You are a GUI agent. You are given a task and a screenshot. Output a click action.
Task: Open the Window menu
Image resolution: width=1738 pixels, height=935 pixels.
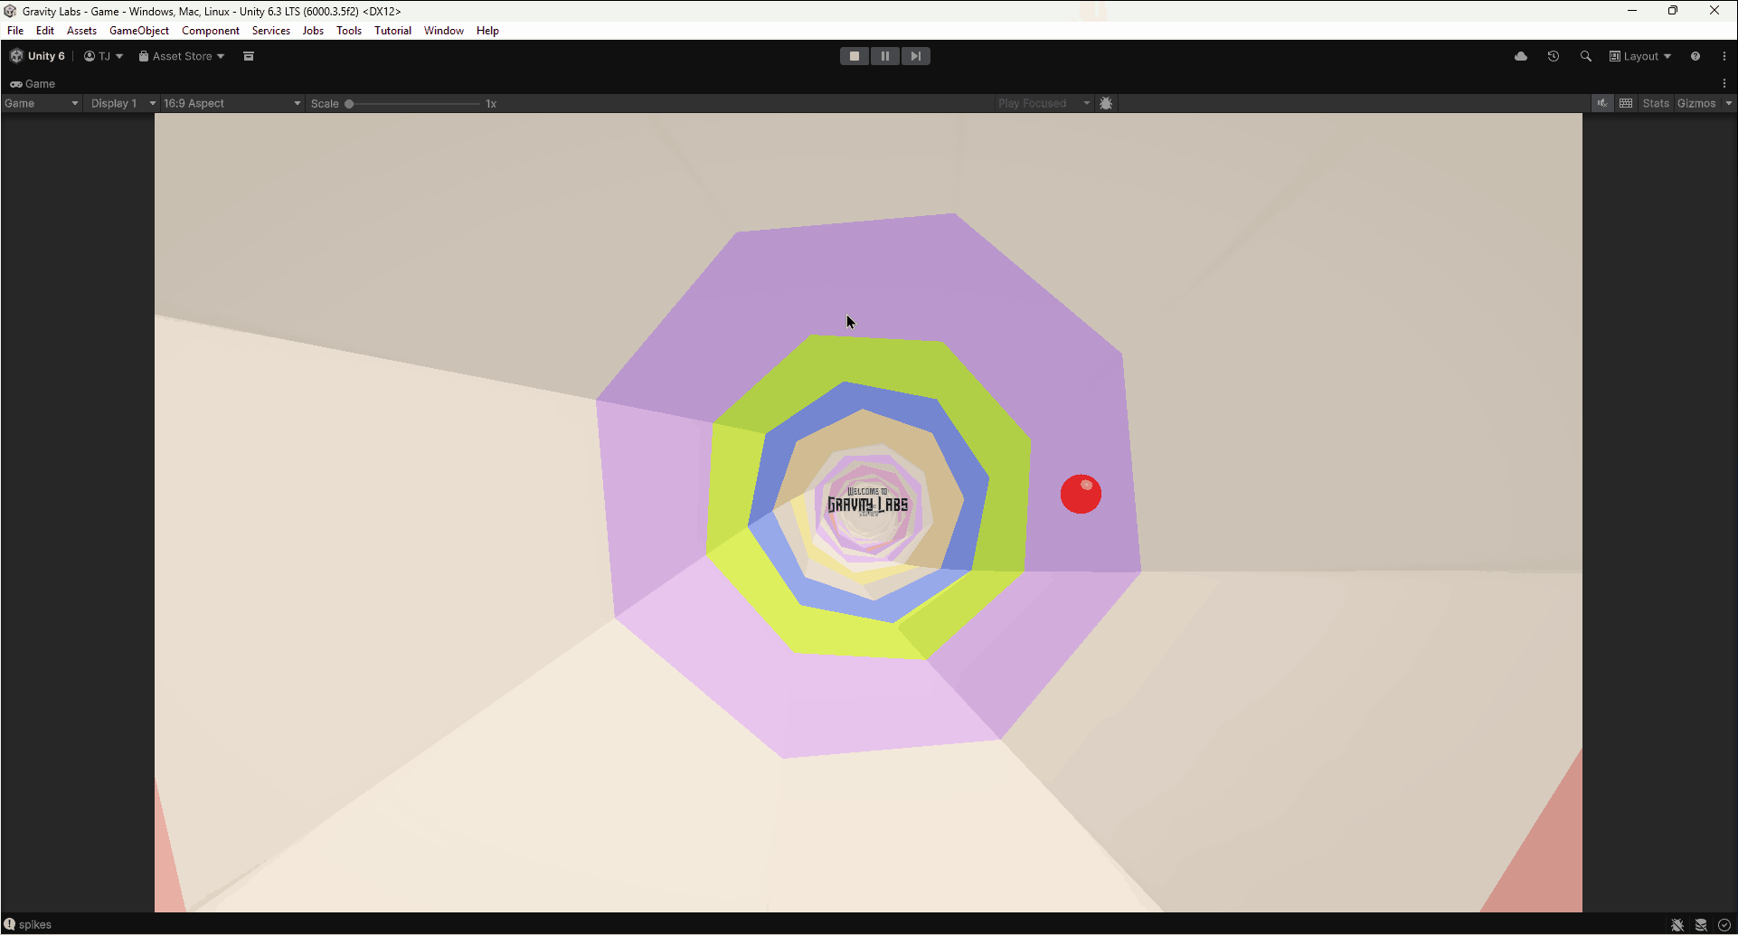444,31
